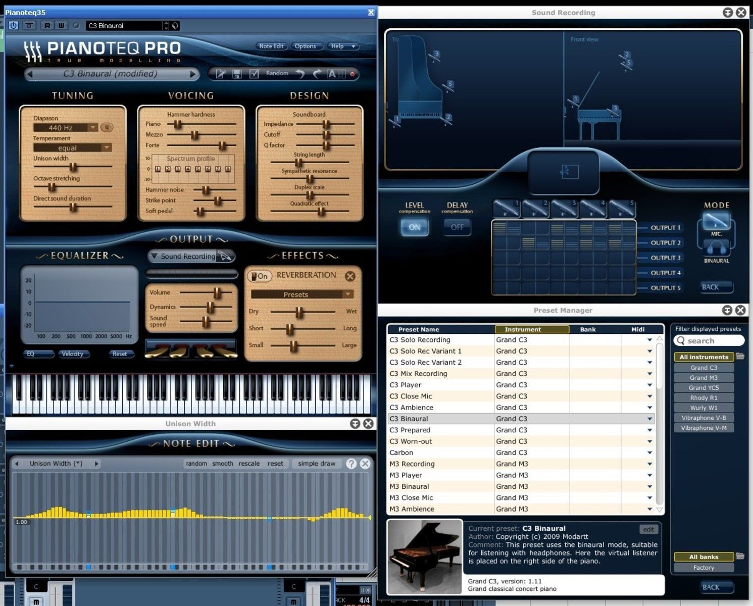
Task: Open Note Edit help question mark
Action: coord(352,464)
